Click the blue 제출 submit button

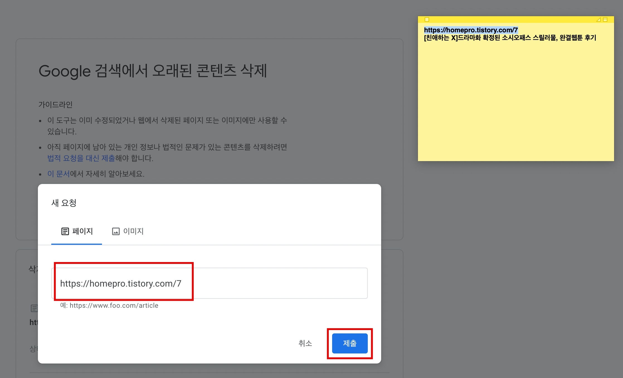350,343
